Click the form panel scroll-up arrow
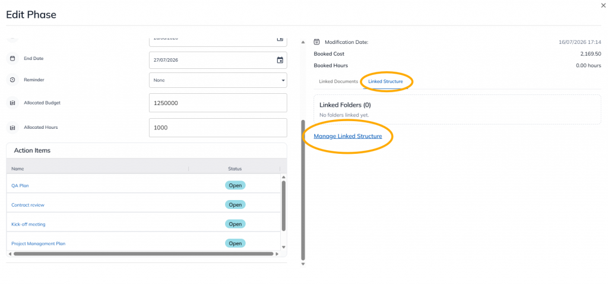This screenshot has height=285, width=608. 303,42
